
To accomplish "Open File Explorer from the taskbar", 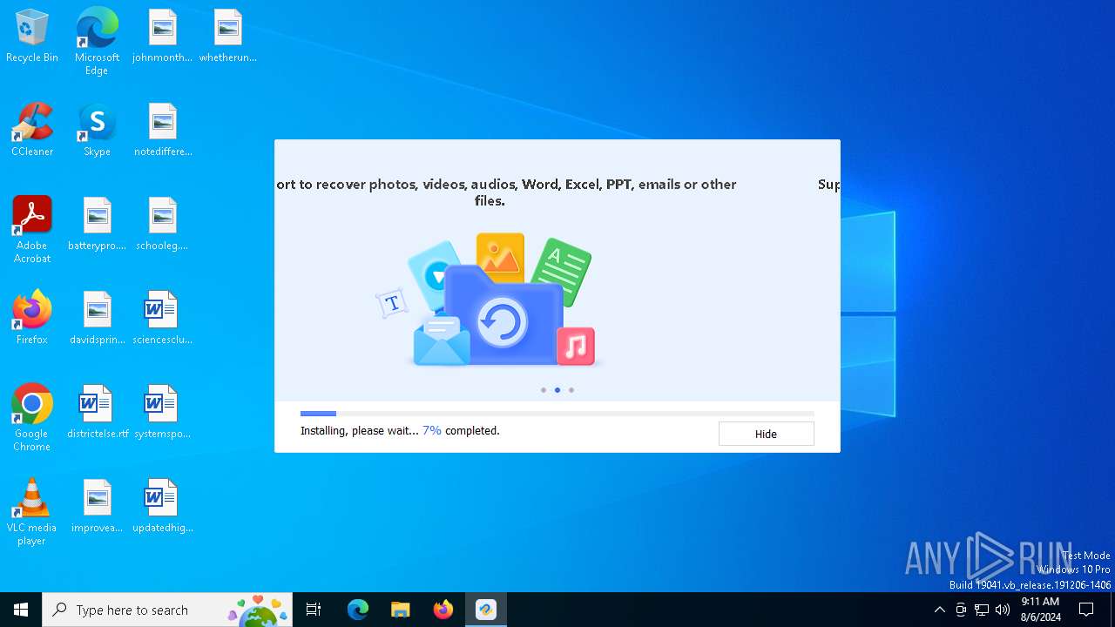I will pos(401,610).
